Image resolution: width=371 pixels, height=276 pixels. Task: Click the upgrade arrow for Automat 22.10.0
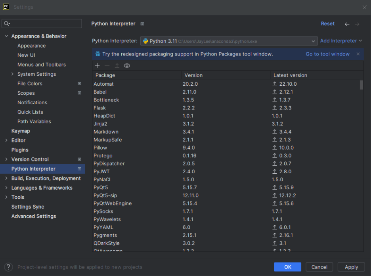(x=274, y=84)
